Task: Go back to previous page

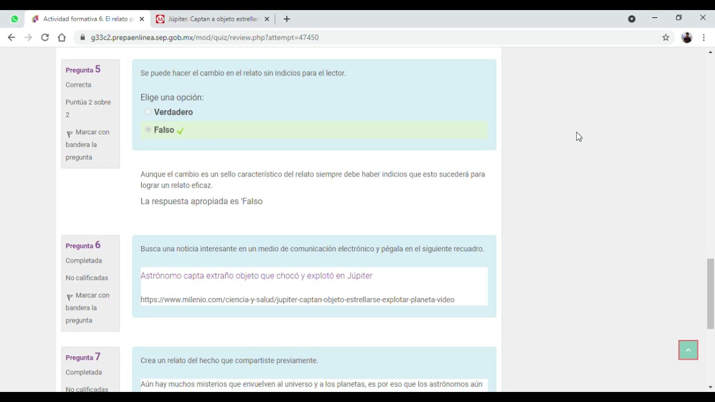Action: [12, 37]
